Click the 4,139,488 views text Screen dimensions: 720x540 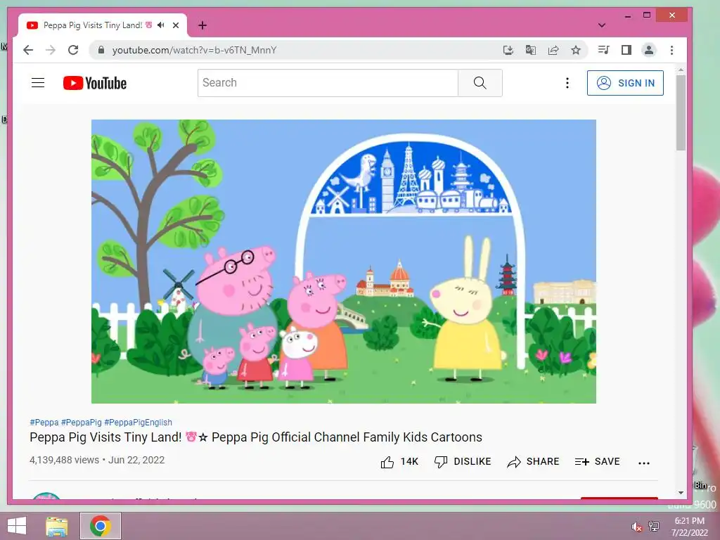64,460
